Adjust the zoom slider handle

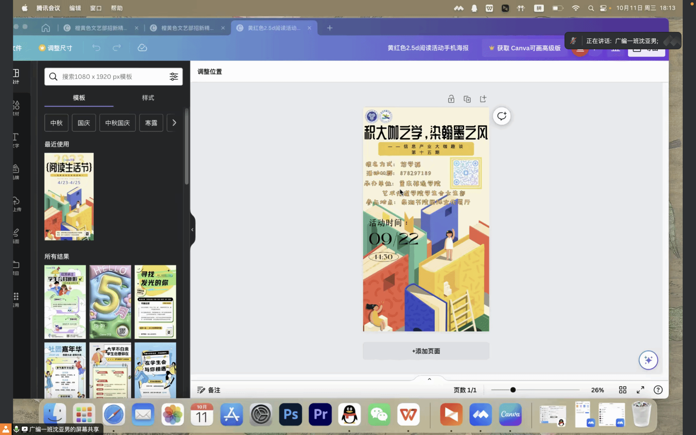tap(513, 390)
